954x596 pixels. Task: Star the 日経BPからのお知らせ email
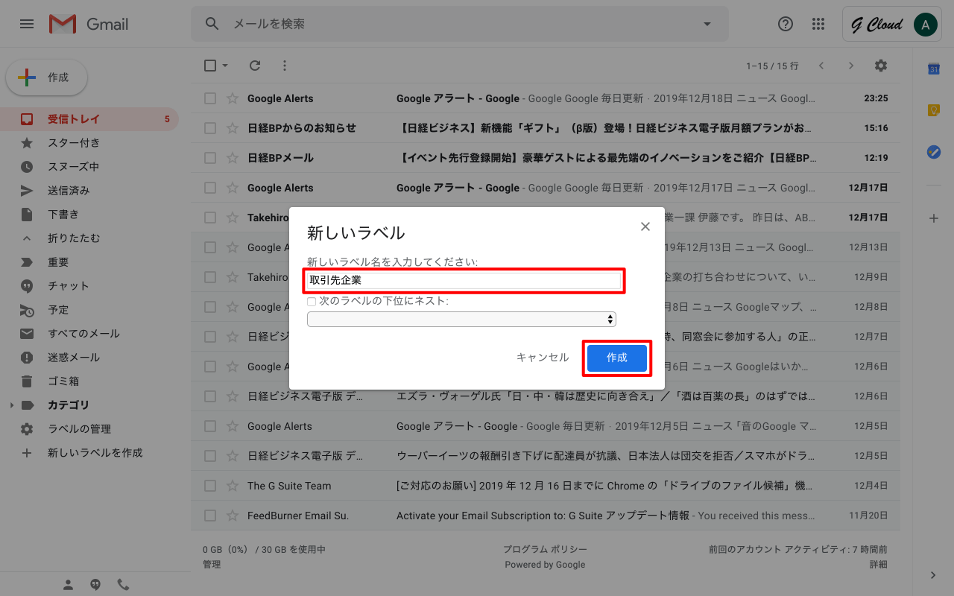point(232,128)
